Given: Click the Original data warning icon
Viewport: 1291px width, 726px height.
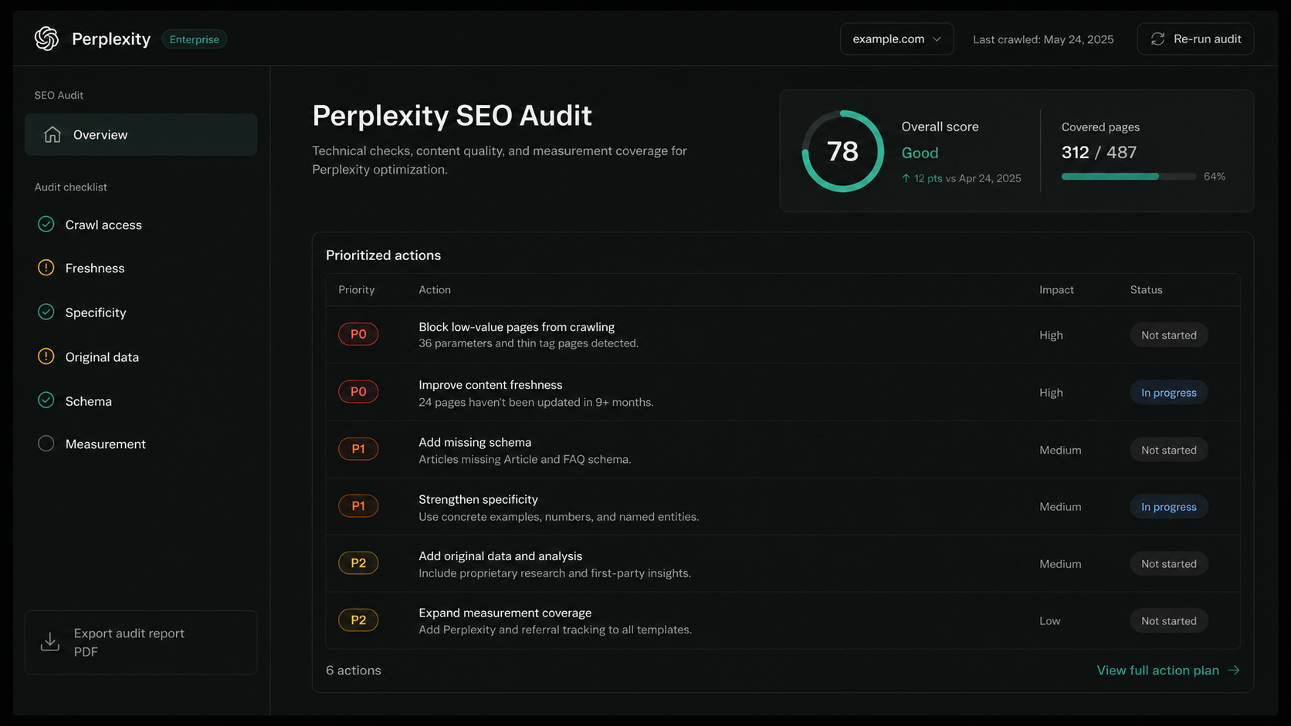Looking at the screenshot, I should [x=46, y=356].
